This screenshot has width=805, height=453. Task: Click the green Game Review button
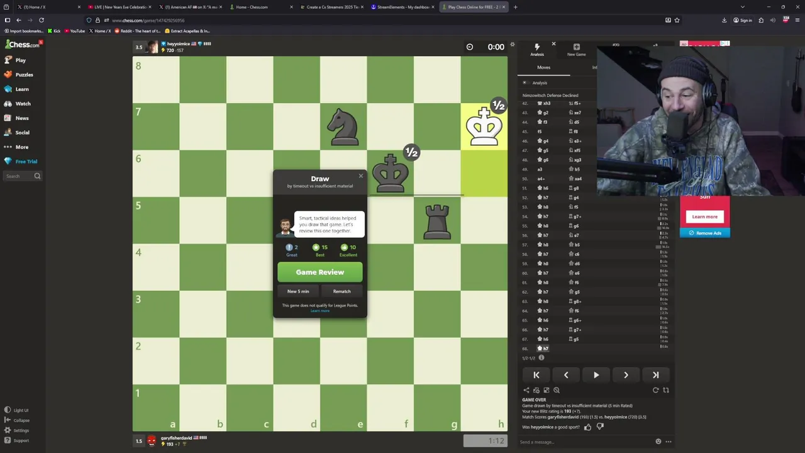click(x=319, y=272)
